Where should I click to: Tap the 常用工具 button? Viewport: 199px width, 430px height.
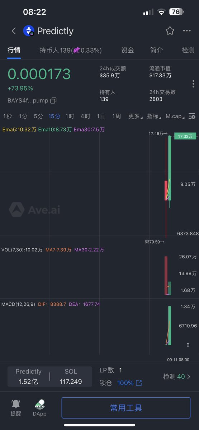(x=126, y=408)
